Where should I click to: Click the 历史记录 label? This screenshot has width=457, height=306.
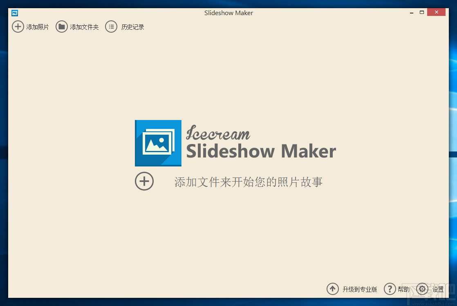132,27
